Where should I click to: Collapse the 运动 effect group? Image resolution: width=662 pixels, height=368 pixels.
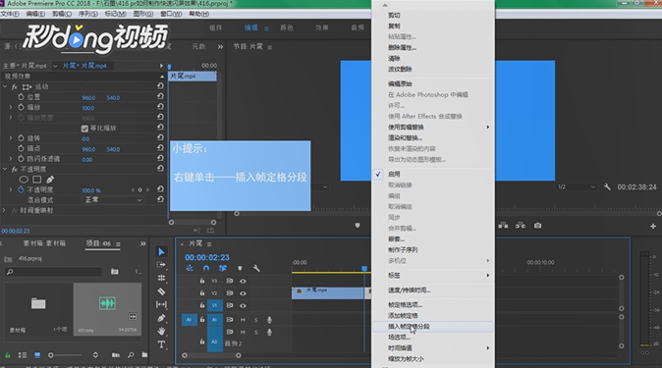(5, 86)
